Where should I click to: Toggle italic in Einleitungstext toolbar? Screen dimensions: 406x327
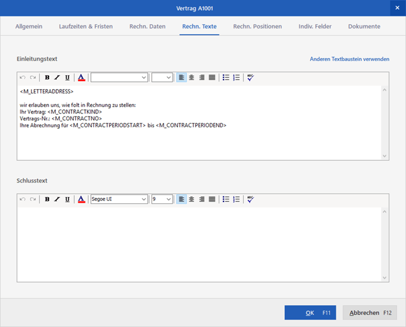click(x=57, y=78)
